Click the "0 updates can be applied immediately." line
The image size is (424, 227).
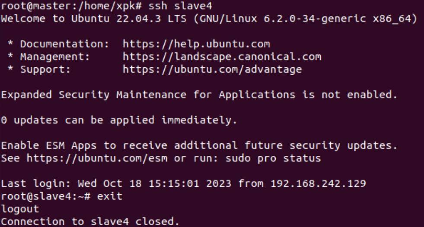coord(119,120)
